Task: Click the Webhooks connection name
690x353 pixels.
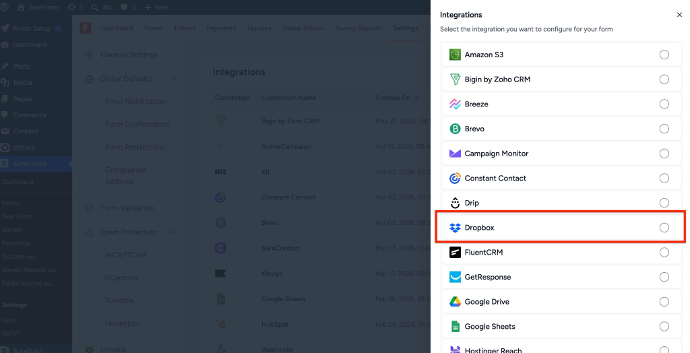Action: pyautogui.click(x=277, y=350)
